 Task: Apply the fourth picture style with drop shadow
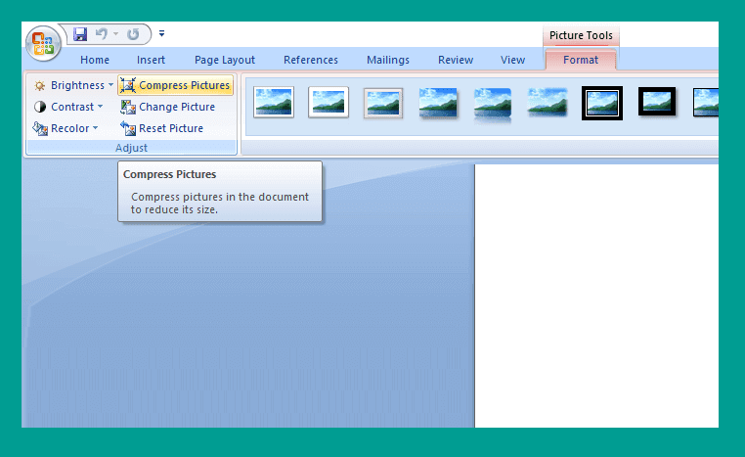tap(438, 103)
